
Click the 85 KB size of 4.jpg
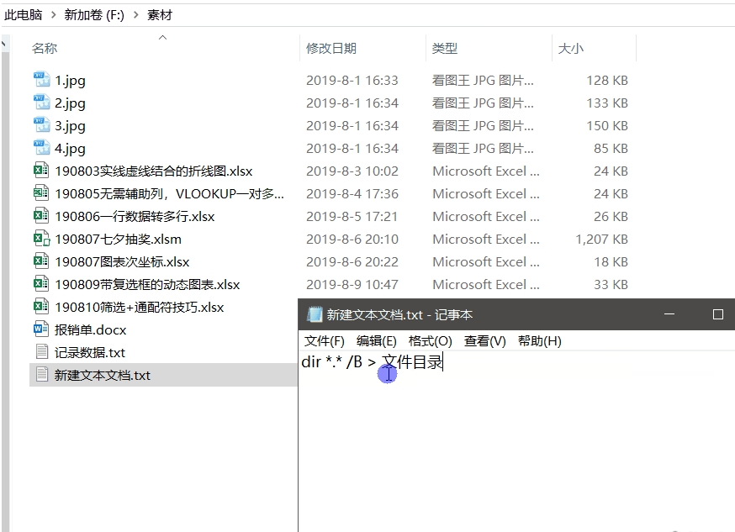(611, 149)
